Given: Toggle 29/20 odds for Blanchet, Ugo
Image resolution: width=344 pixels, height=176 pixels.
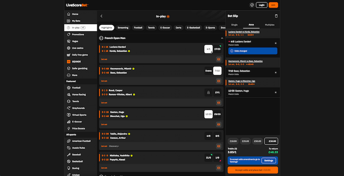Looking at the screenshot, I should 217,114.
